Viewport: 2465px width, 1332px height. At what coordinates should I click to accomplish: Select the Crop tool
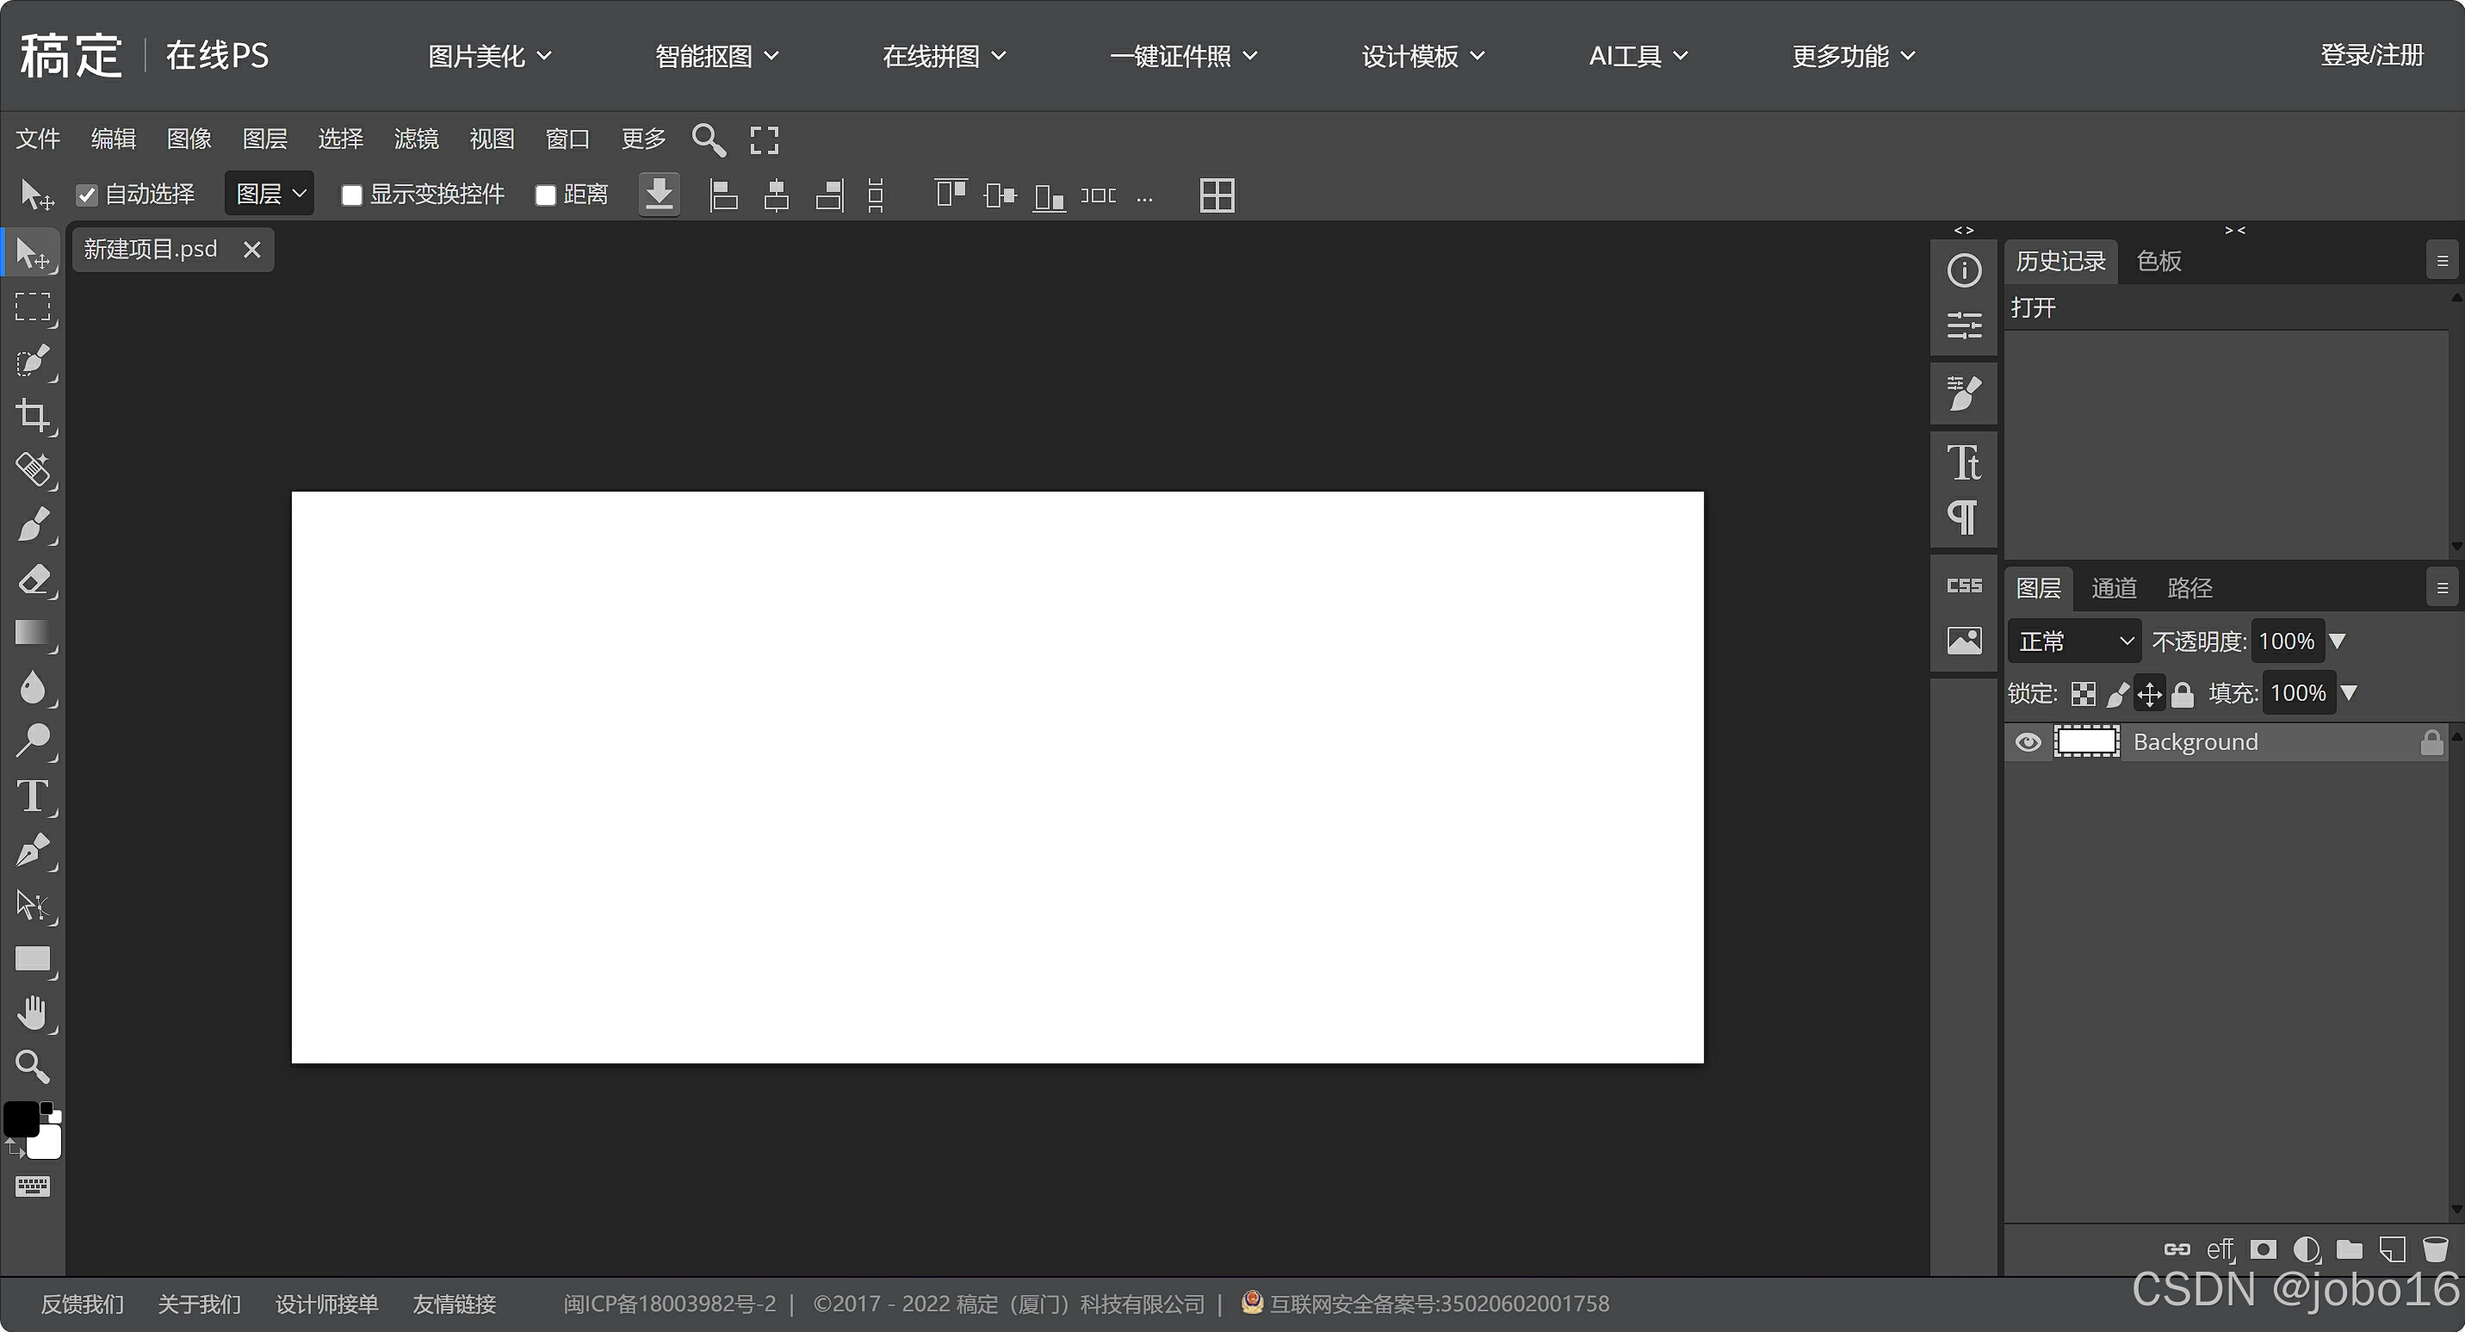[33, 415]
